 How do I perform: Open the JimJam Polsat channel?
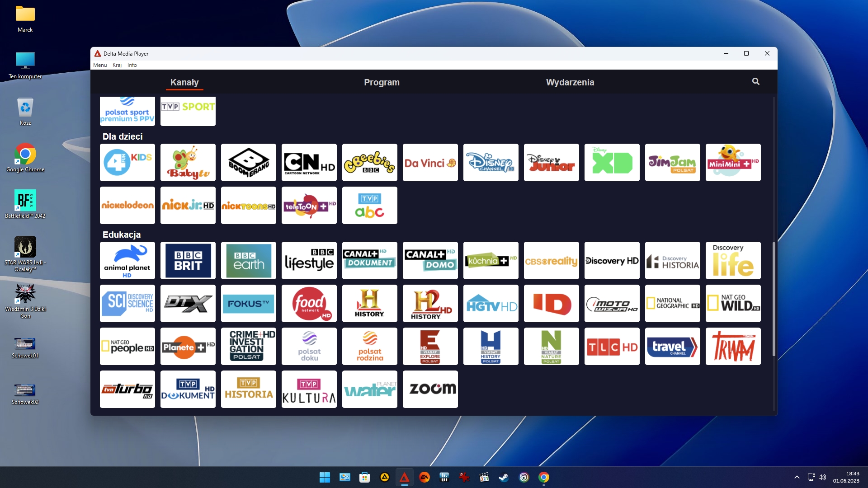pos(673,163)
